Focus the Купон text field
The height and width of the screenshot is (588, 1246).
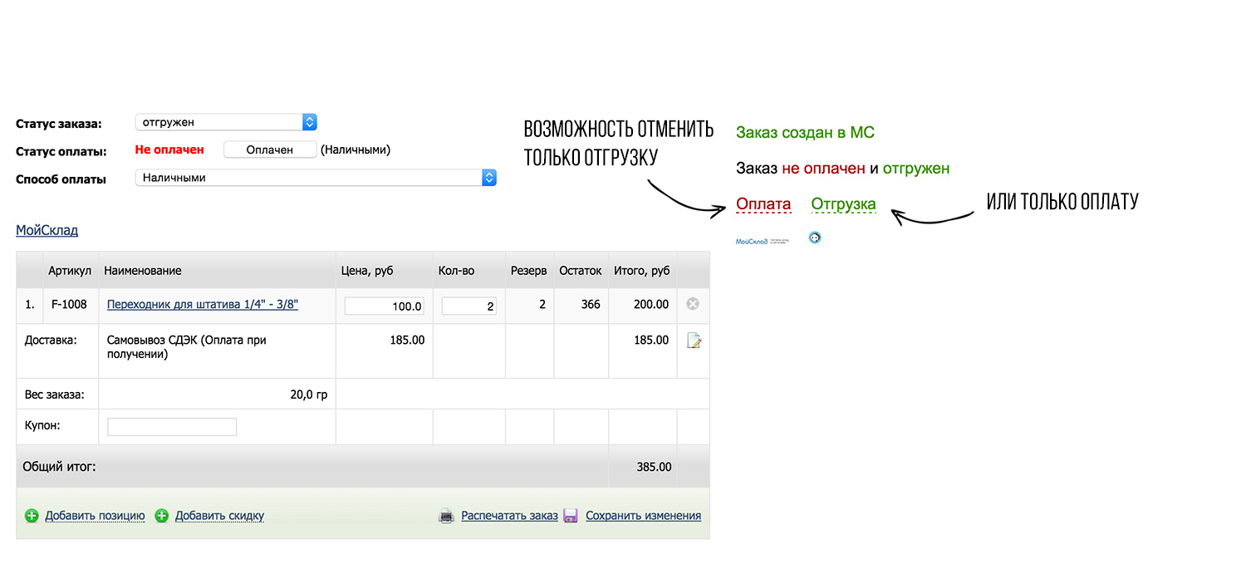coord(172,427)
